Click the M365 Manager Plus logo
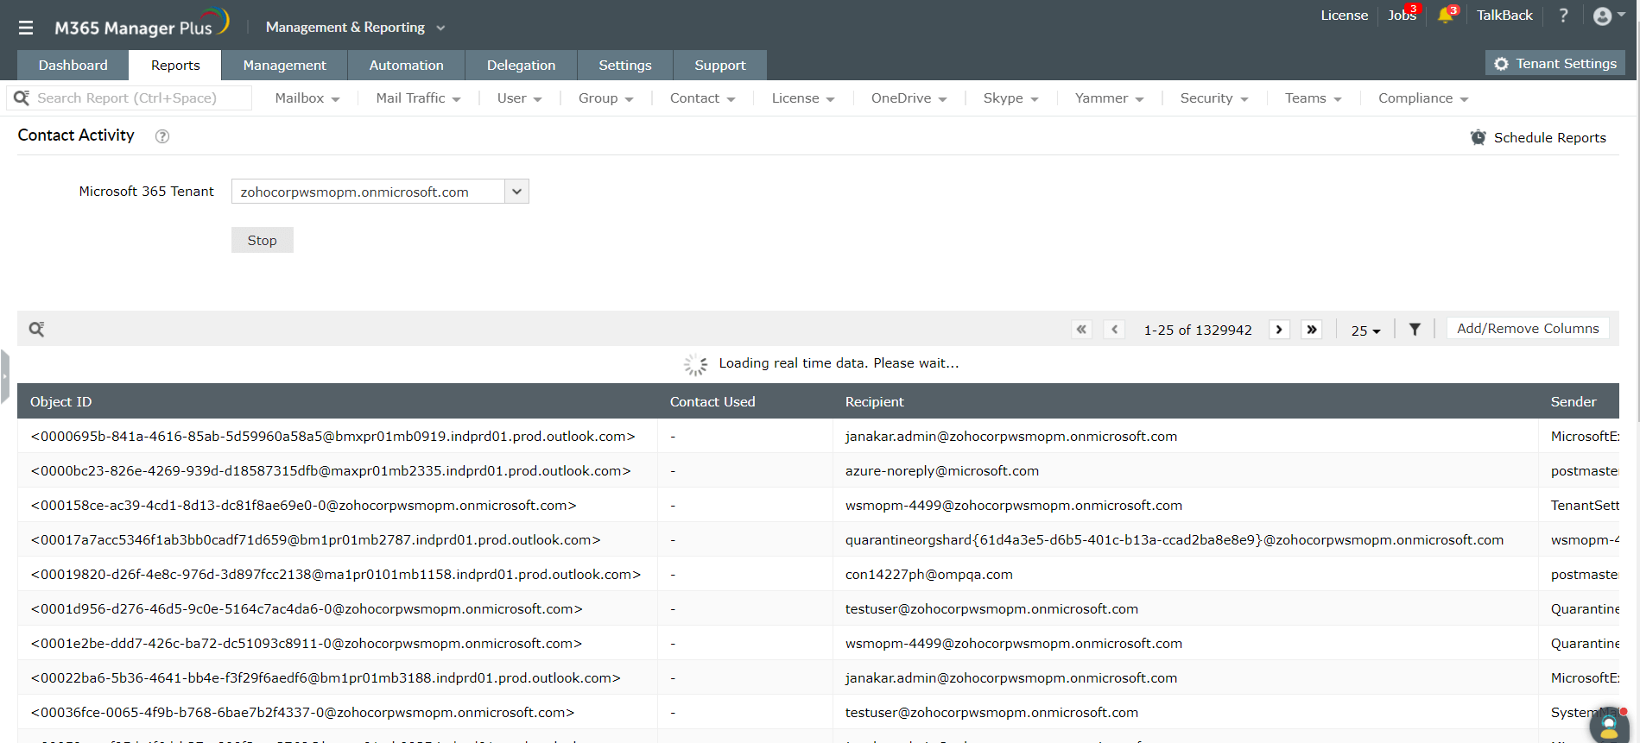The height and width of the screenshot is (743, 1640). click(142, 24)
